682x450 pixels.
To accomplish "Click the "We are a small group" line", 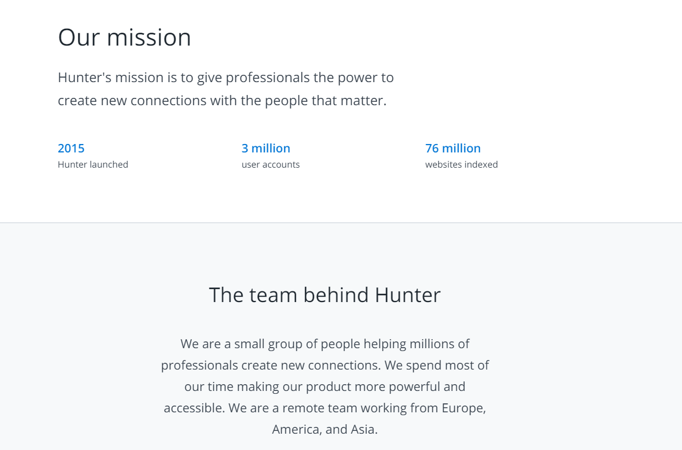I will click(x=325, y=344).
